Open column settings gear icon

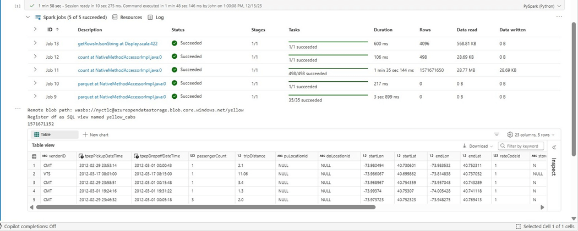tap(510, 134)
